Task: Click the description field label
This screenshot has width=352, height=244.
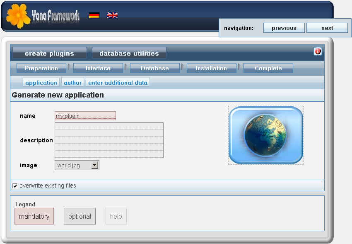Action: coord(36,140)
